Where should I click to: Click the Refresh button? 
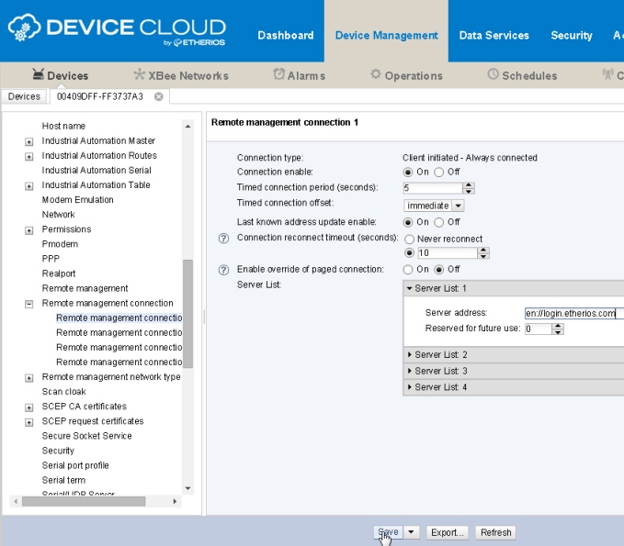[x=495, y=532]
